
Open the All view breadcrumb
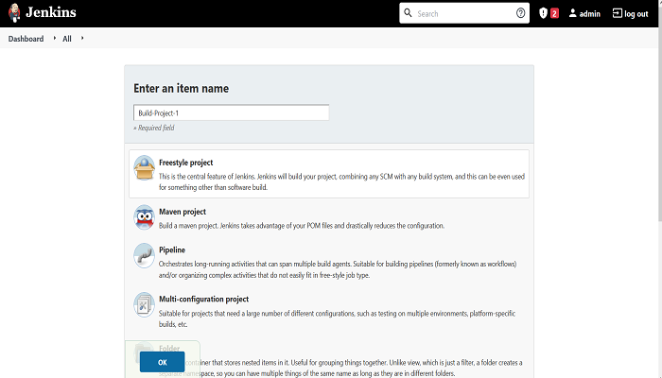coord(67,39)
